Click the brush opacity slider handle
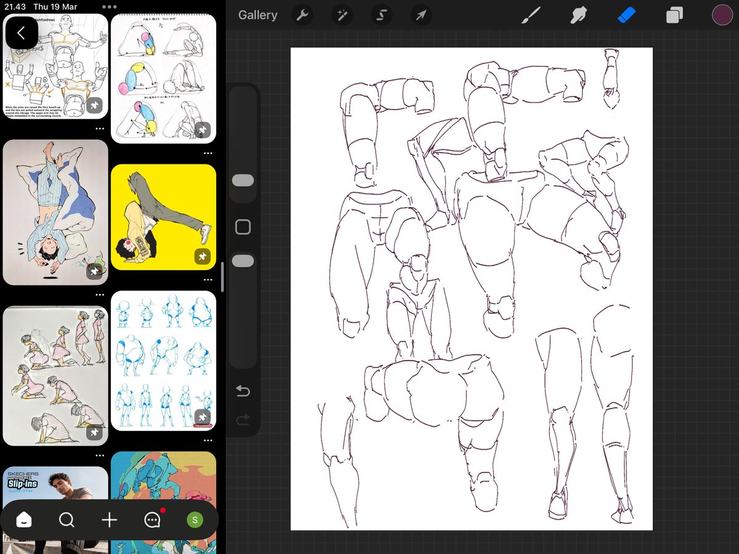 243,261
